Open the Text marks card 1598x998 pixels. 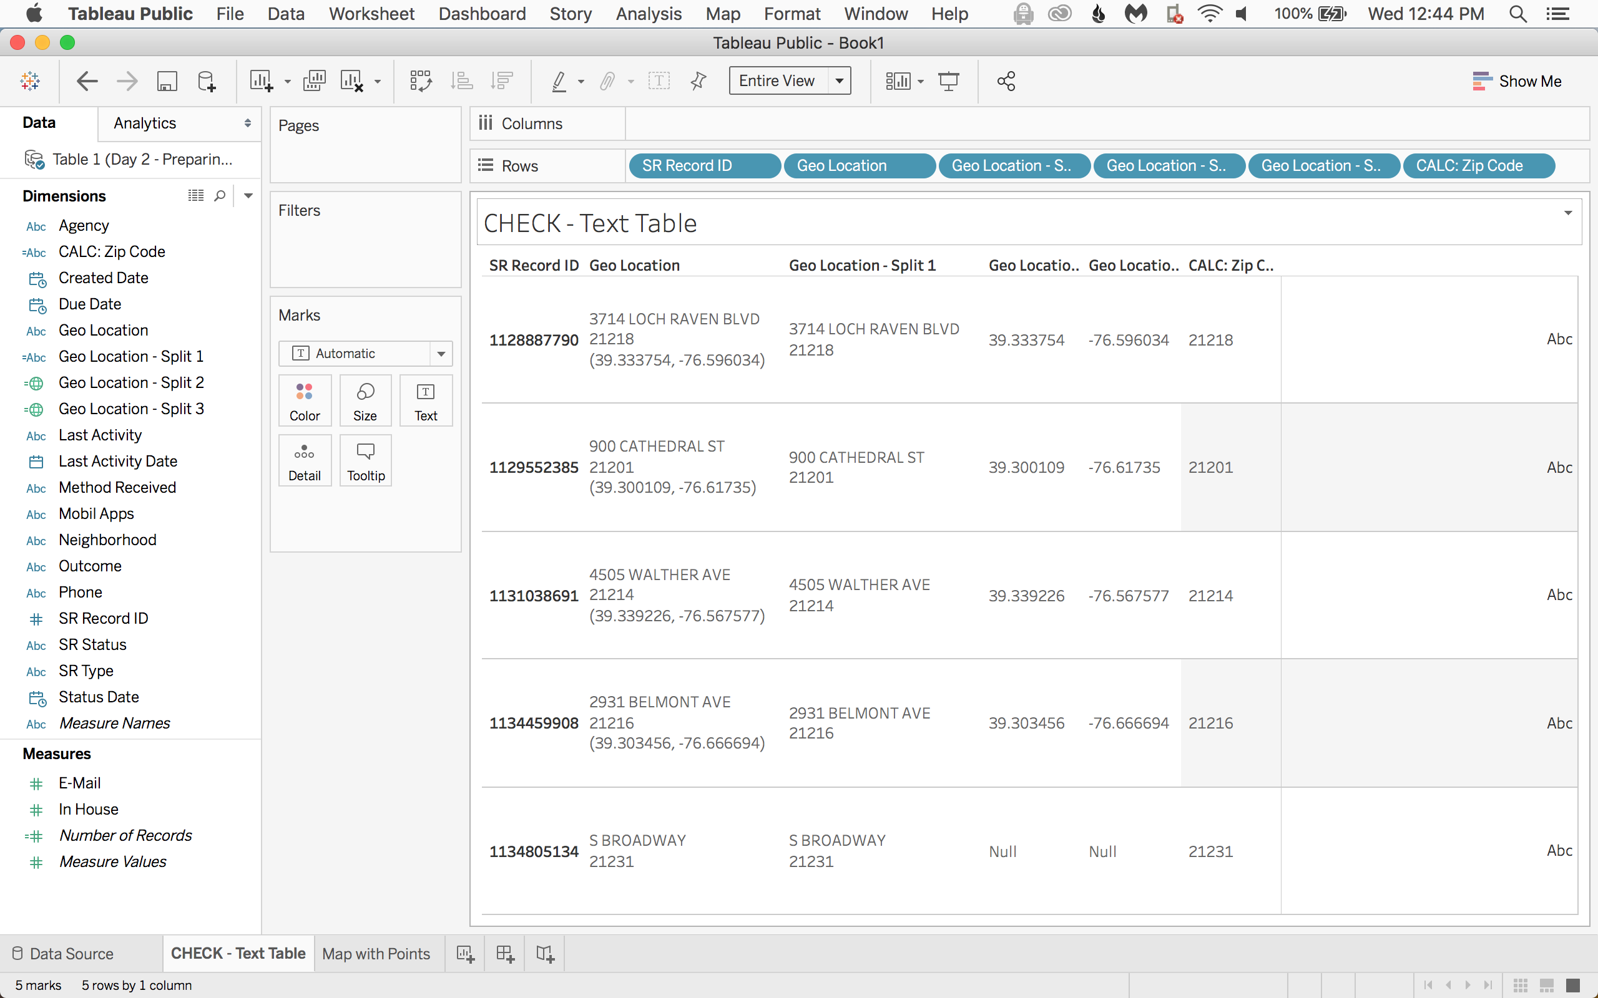click(426, 400)
